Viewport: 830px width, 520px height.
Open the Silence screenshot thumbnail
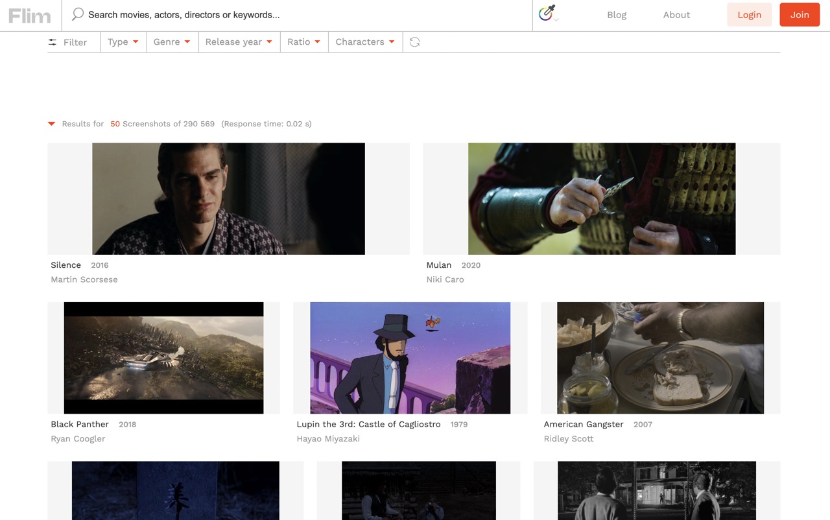pos(228,198)
